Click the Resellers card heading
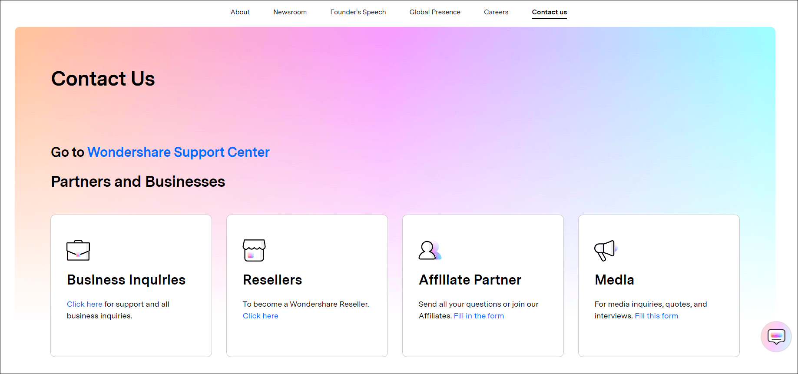This screenshot has width=798, height=374. tap(272, 280)
